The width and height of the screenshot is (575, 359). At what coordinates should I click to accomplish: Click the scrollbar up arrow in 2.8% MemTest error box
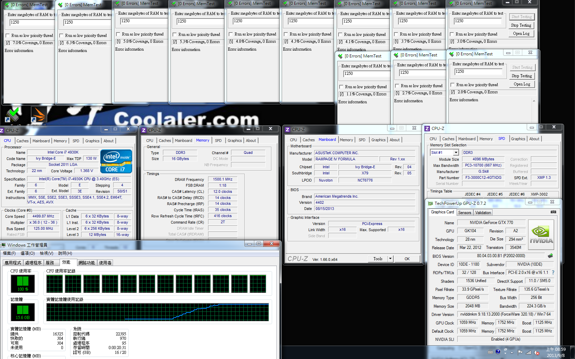pos(534,101)
